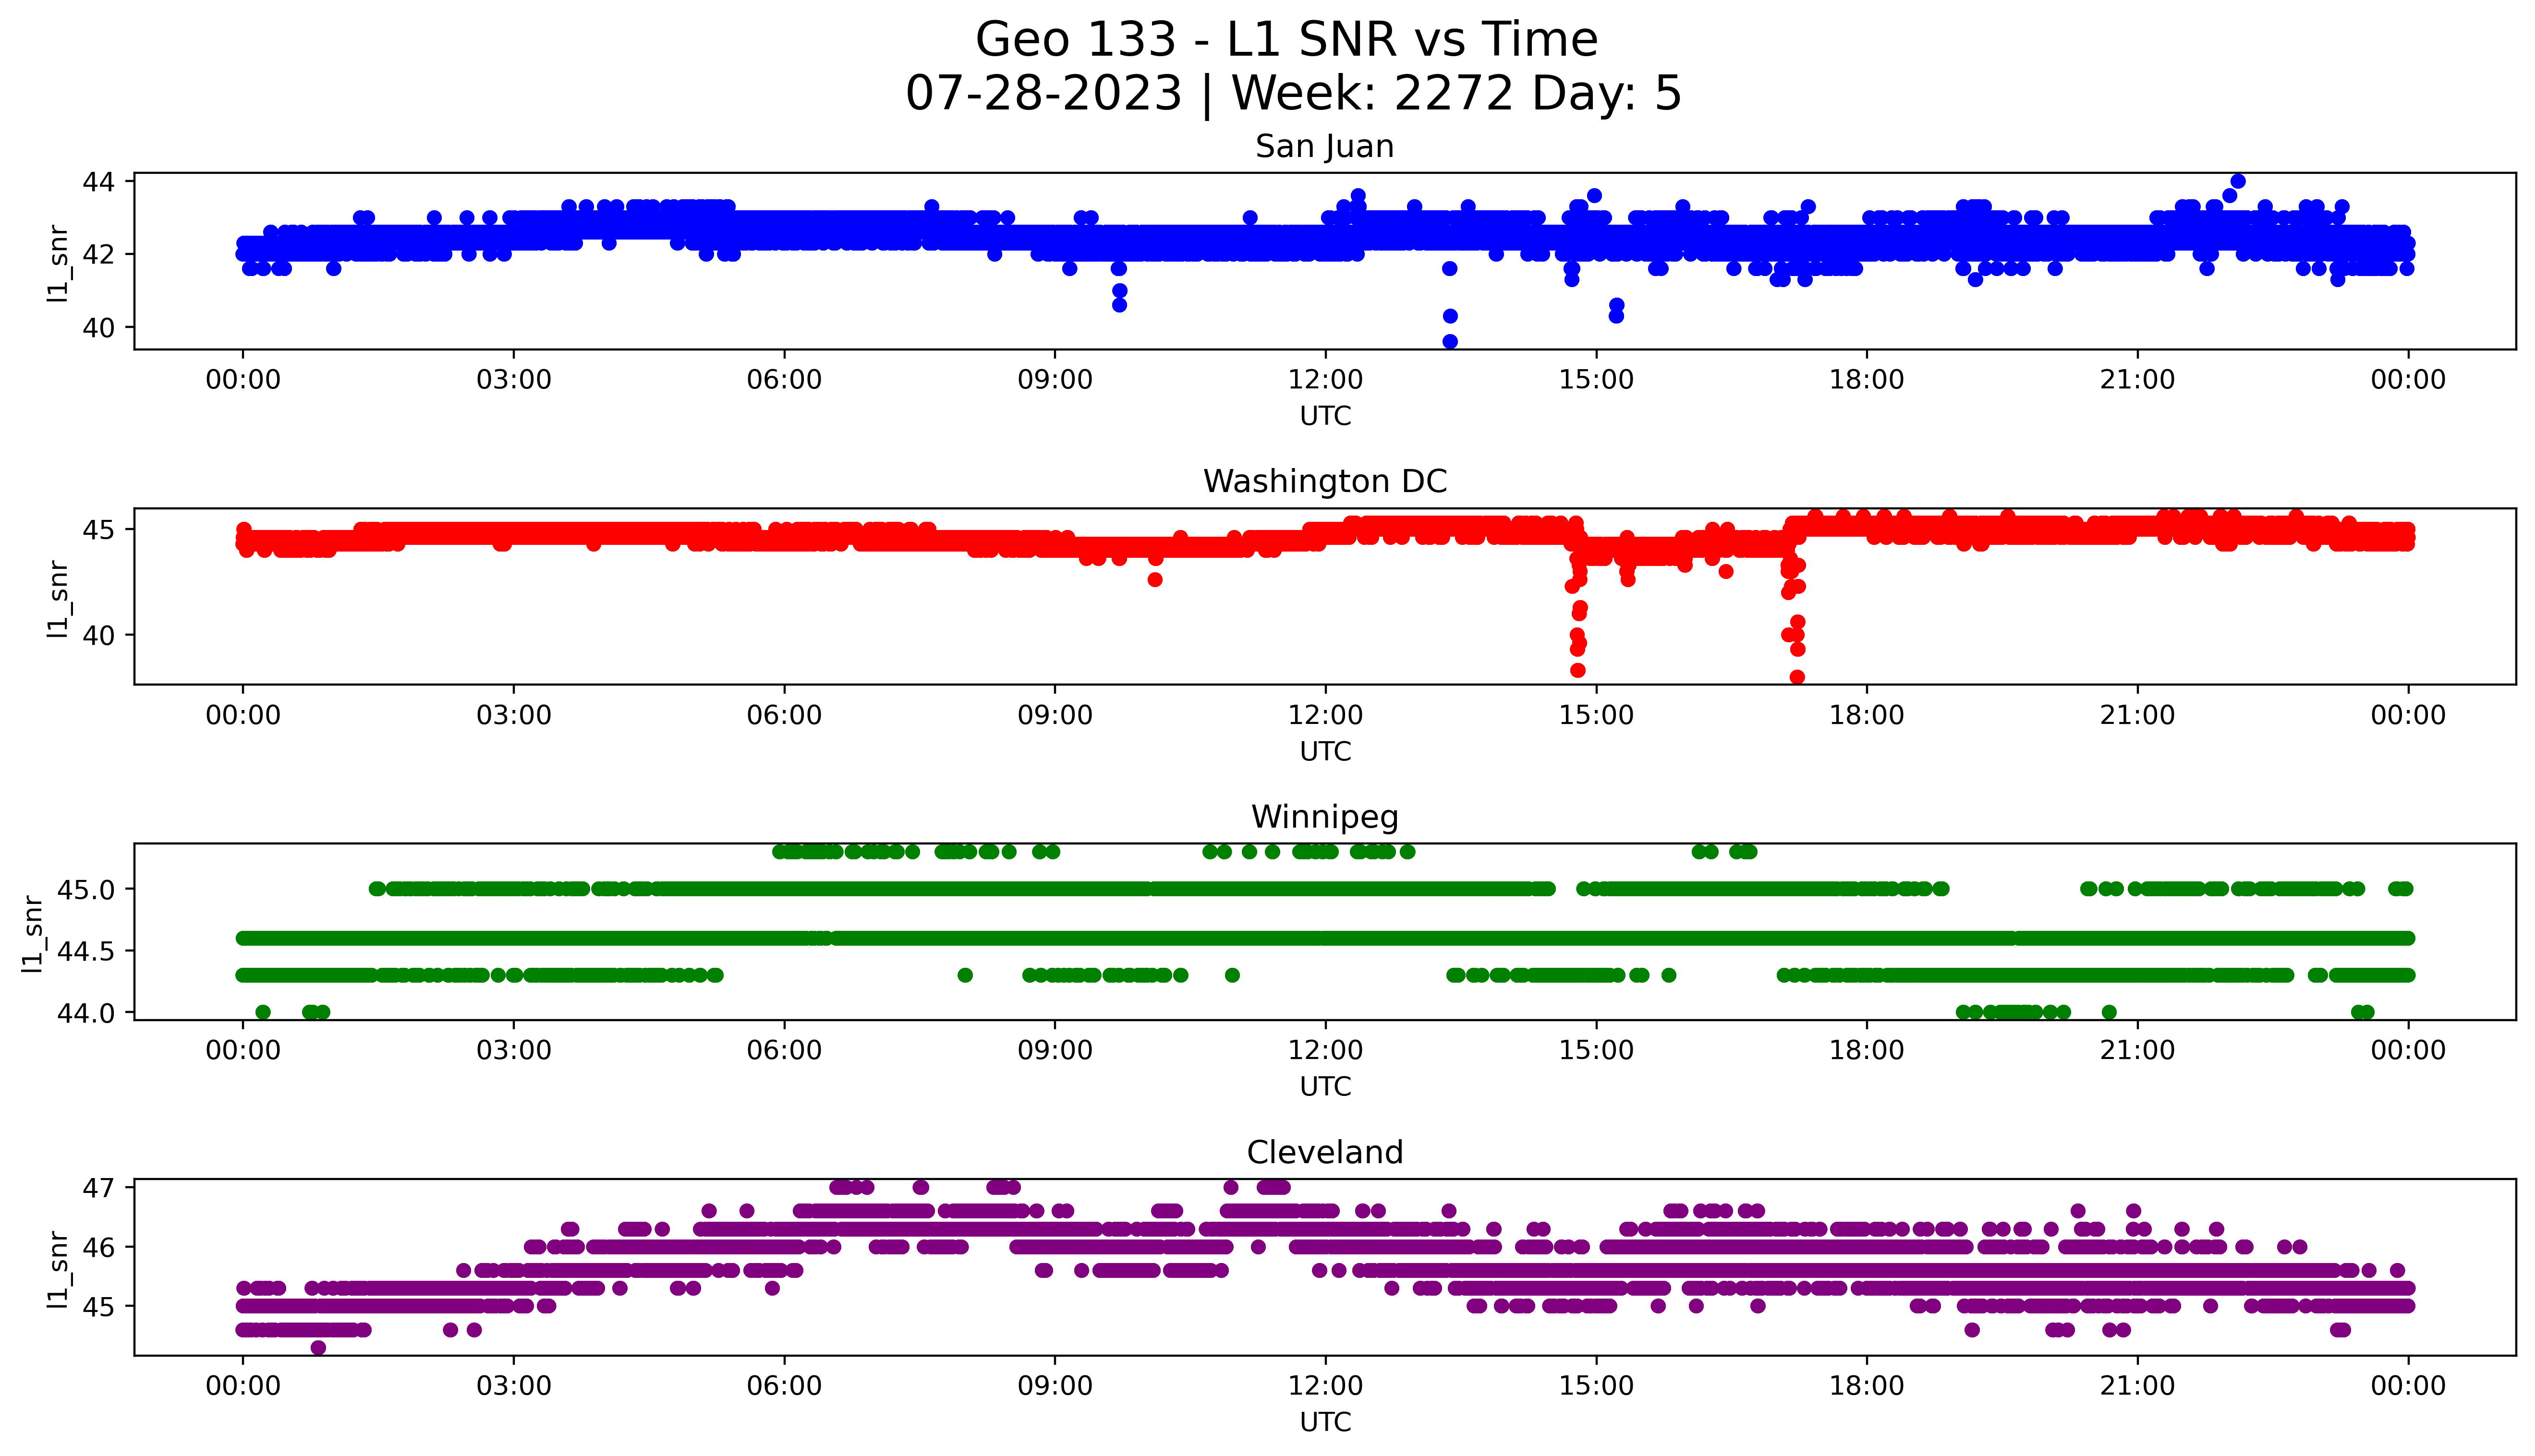Click the UTC x-axis label under San Juan plot

coord(1325,416)
